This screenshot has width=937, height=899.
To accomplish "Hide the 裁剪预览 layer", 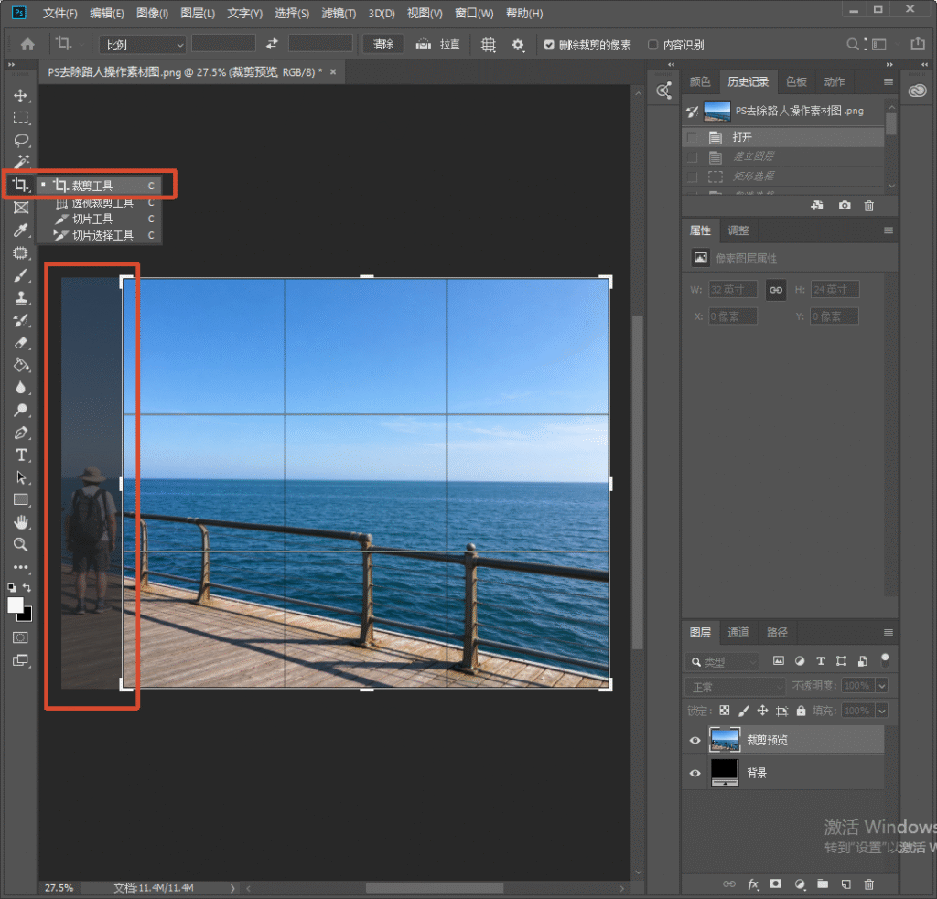I will click(x=695, y=740).
